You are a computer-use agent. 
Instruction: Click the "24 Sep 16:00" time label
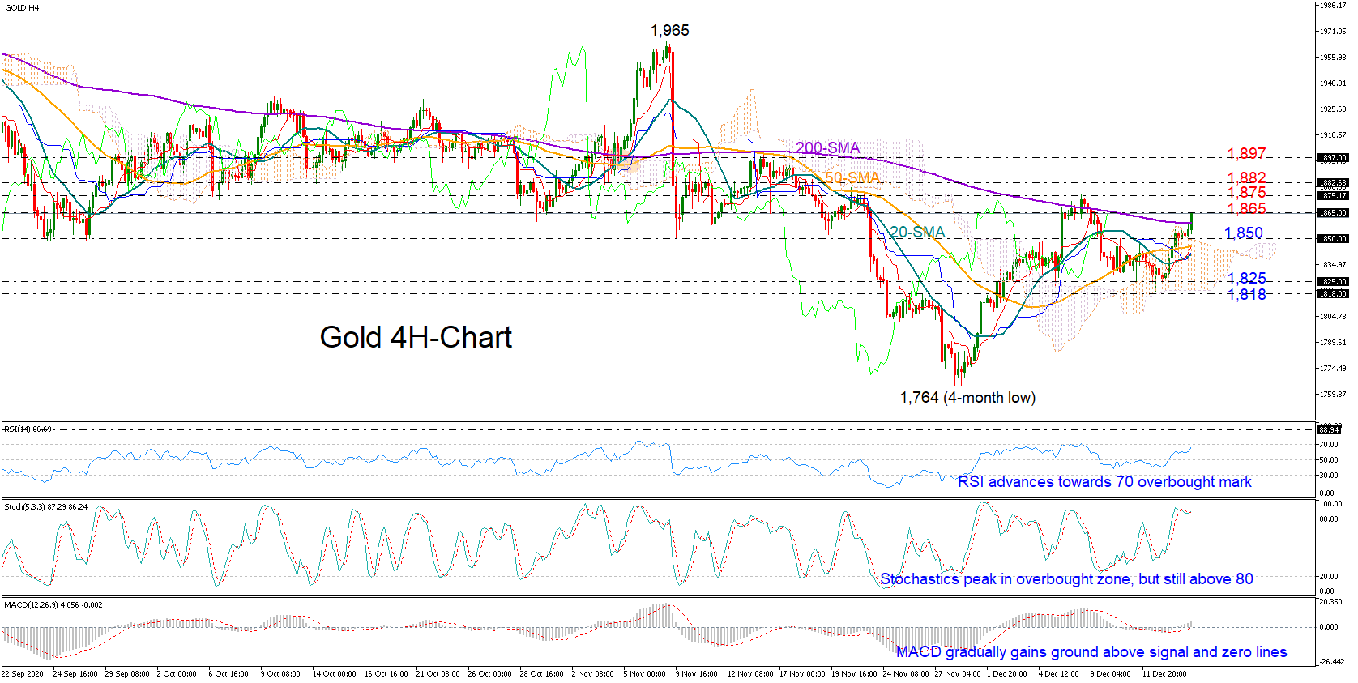[75, 674]
